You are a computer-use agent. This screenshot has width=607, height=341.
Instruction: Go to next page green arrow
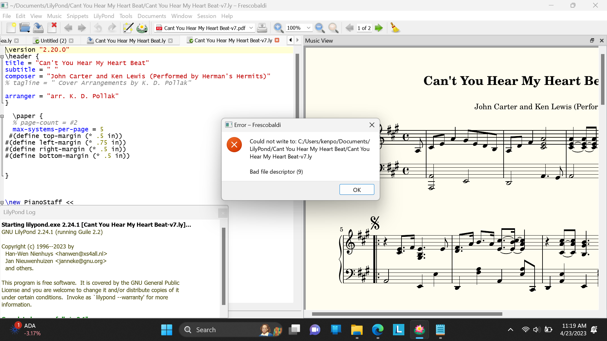(378, 28)
